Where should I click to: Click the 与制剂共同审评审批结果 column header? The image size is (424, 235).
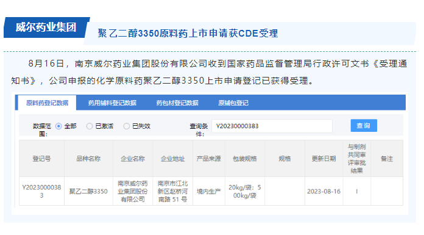coord(356,159)
